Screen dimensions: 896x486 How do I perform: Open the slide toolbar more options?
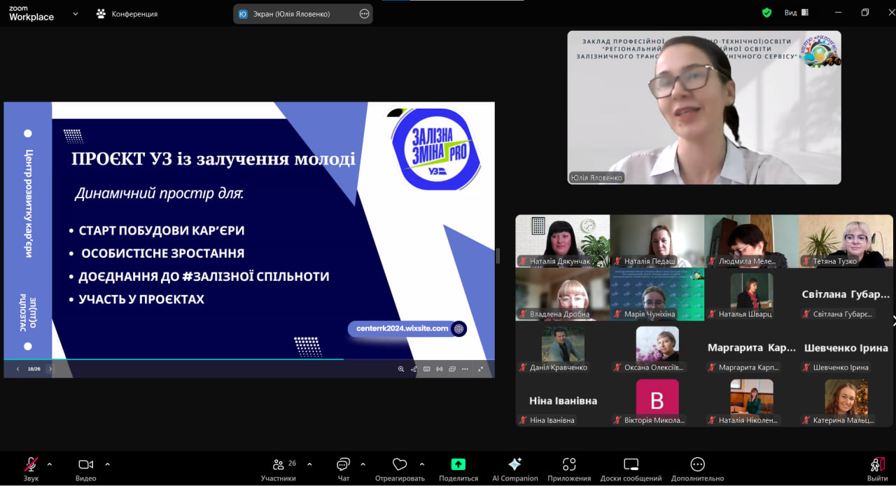465,368
